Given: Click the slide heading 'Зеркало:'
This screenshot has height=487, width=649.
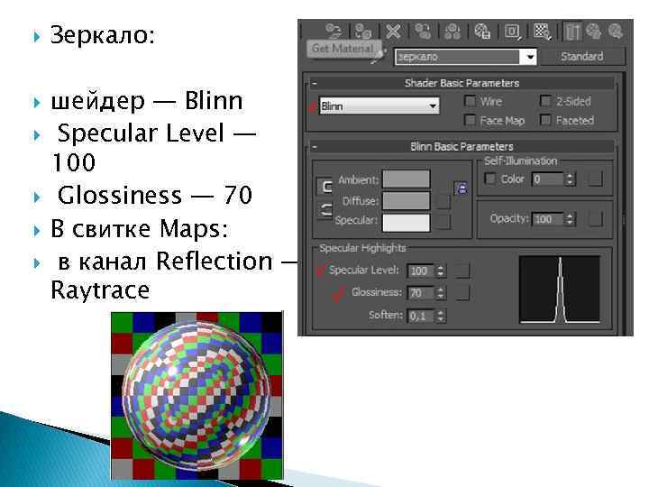Looking at the screenshot, I should [x=103, y=35].
